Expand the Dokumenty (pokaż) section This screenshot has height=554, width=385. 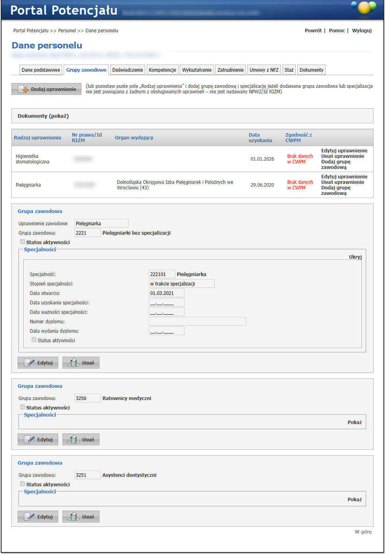pyautogui.click(x=43, y=116)
